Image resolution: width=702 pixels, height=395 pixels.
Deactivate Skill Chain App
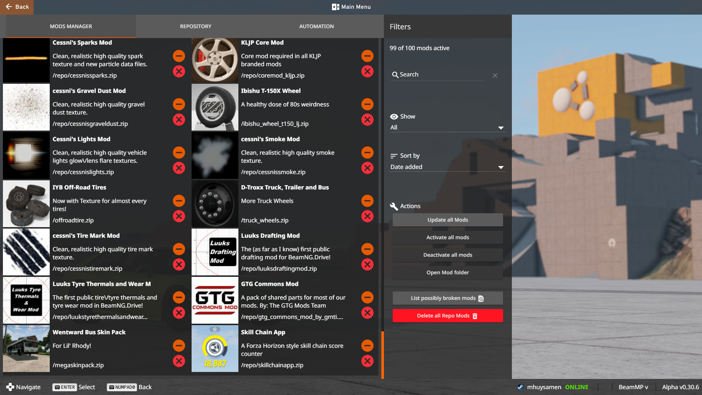[367, 346]
